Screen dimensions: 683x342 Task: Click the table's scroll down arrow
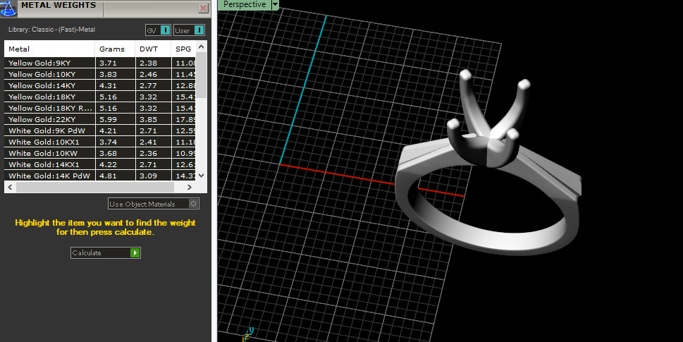pos(202,175)
